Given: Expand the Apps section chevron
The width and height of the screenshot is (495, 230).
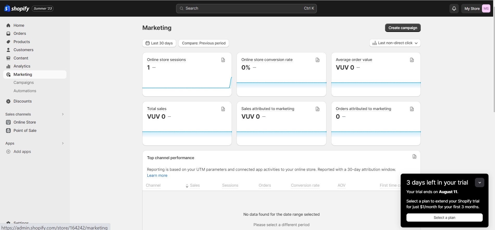Looking at the screenshot, I should (x=63, y=143).
